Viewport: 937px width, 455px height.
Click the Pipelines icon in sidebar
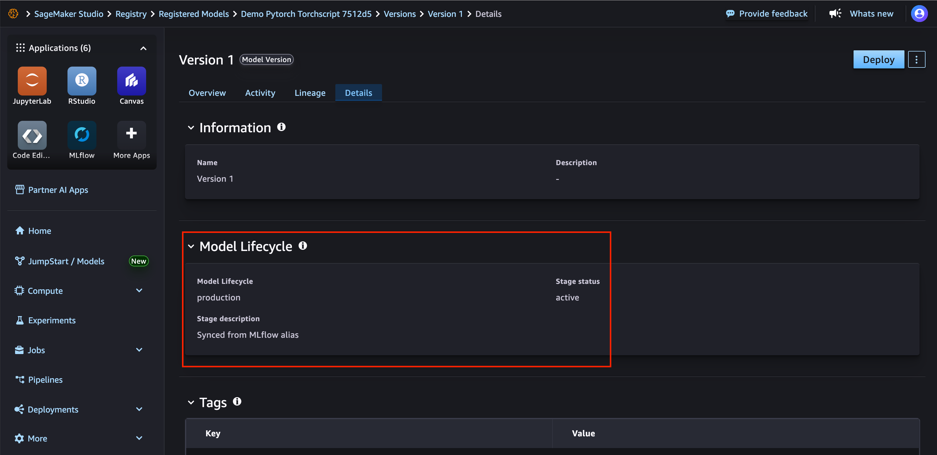[20, 380]
